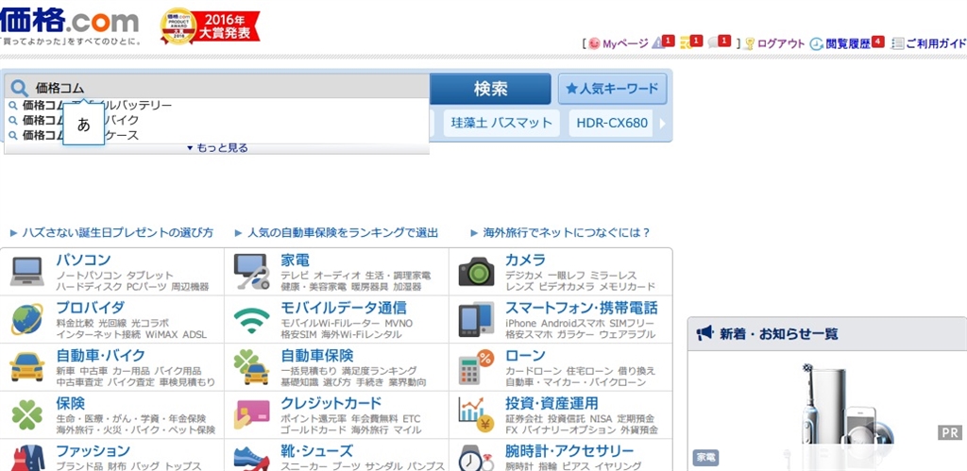The height and width of the screenshot is (471, 967).
Task: Advance popular keywords with the right arrow
Action: tap(663, 124)
